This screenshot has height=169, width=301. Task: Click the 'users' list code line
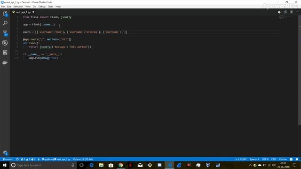point(75,32)
